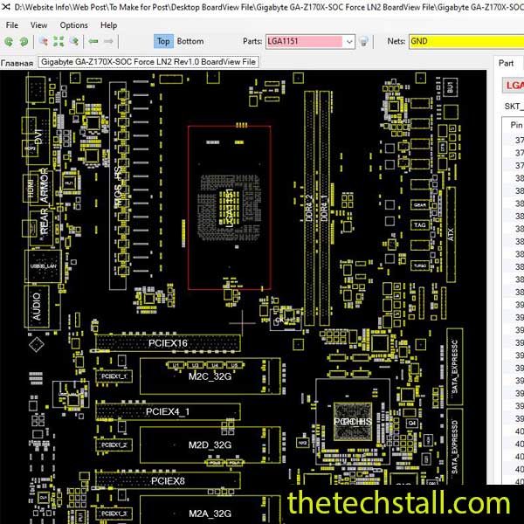Select the M2A_32G slot component
The width and height of the screenshot is (524, 524).
click(210, 510)
